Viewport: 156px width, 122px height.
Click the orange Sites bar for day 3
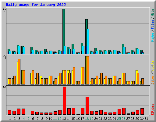point(19,72)
